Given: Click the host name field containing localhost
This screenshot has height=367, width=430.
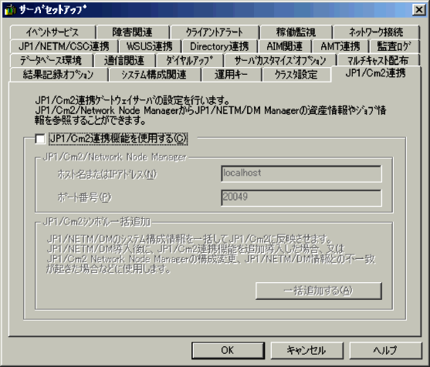Looking at the screenshot, I should [x=301, y=173].
